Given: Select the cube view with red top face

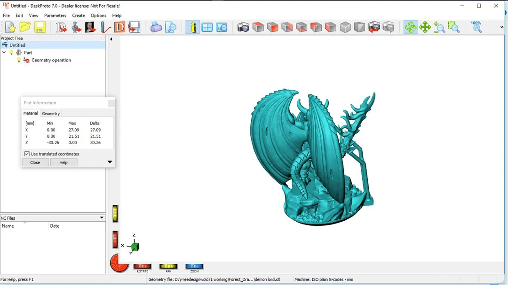Looking at the screenshot, I should point(258,27).
